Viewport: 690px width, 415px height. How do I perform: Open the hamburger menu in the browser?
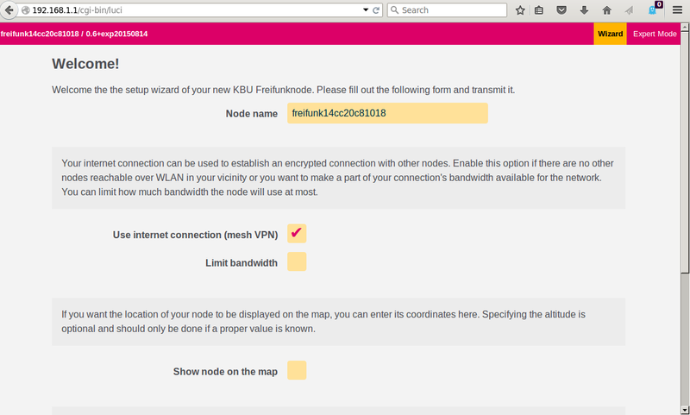click(x=678, y=10)
